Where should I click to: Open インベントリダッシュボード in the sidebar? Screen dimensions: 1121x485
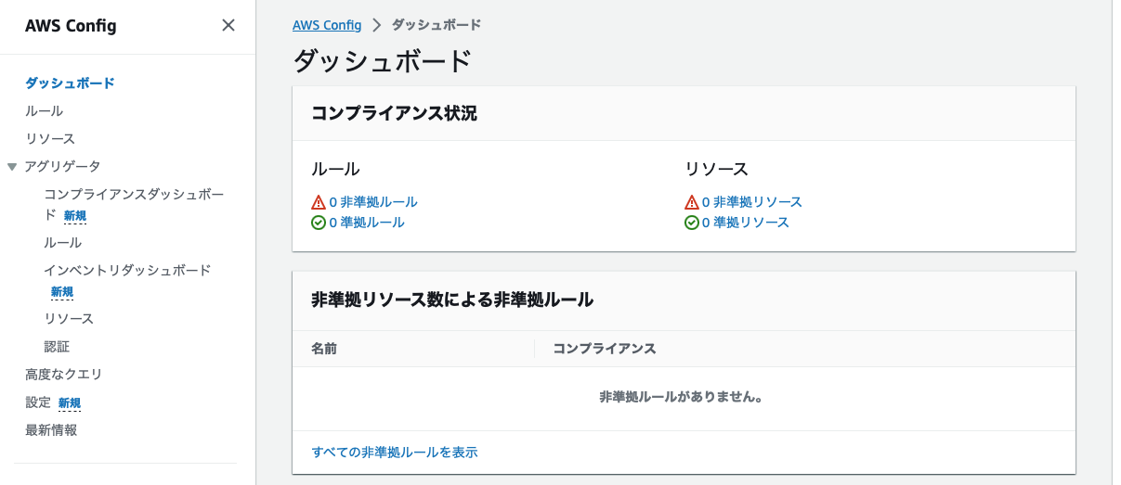click(127, 270)
